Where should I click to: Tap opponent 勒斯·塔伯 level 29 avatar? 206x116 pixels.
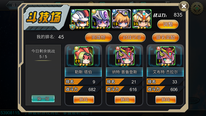tap(84, 56)
